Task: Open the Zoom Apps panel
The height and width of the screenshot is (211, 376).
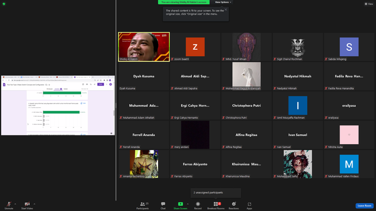Action: [x=249, y=205]
